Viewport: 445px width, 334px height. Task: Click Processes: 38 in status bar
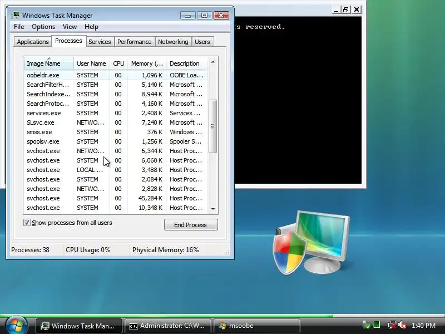tap(30, 250)
